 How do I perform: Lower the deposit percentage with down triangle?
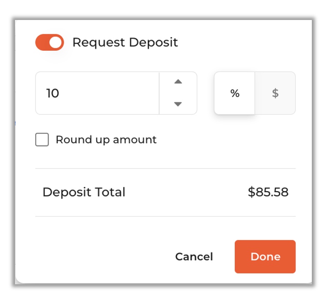[178, 104]
